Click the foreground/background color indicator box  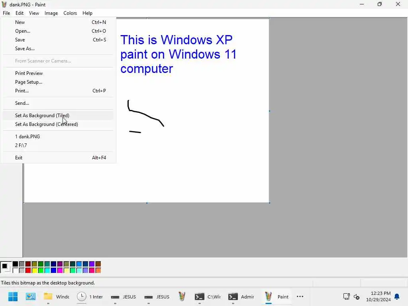click(x=6, y=267)
